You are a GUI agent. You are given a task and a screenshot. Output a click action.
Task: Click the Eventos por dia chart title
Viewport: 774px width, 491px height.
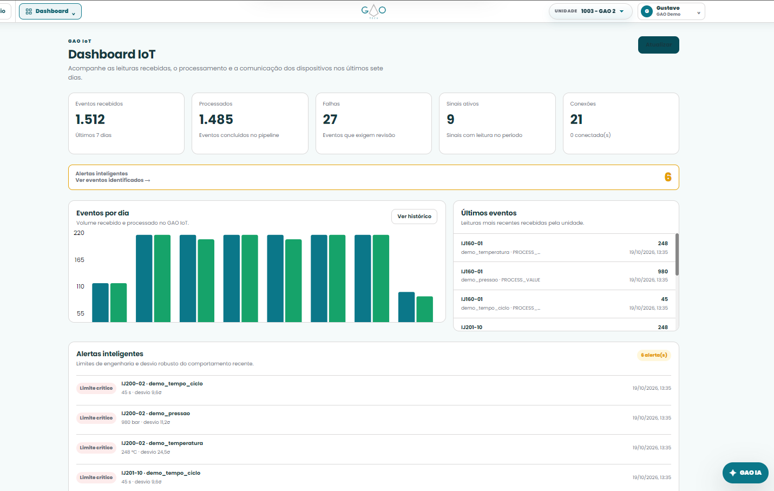103,213
